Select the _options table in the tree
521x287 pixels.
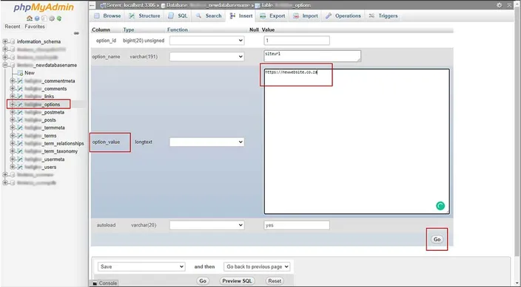(42, 104)
